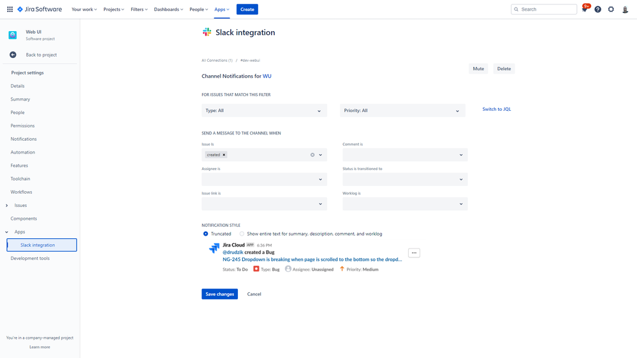Image resolution: width=637 pixels, height=358 pixels.
Task: Expand the Issue is dropdown arrow
Action: point(321,155)
